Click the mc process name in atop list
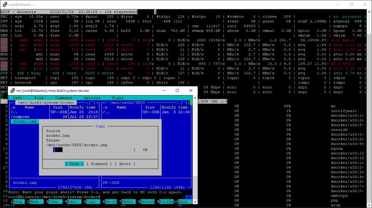Screen dimensions: 372x208 (333, 106)
